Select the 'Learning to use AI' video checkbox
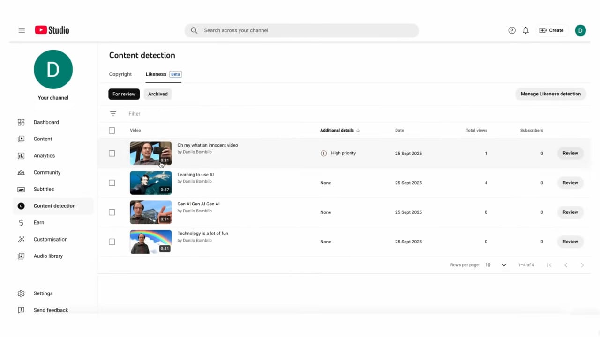Screen dimensions: 600x337 [x=112, y=183]
